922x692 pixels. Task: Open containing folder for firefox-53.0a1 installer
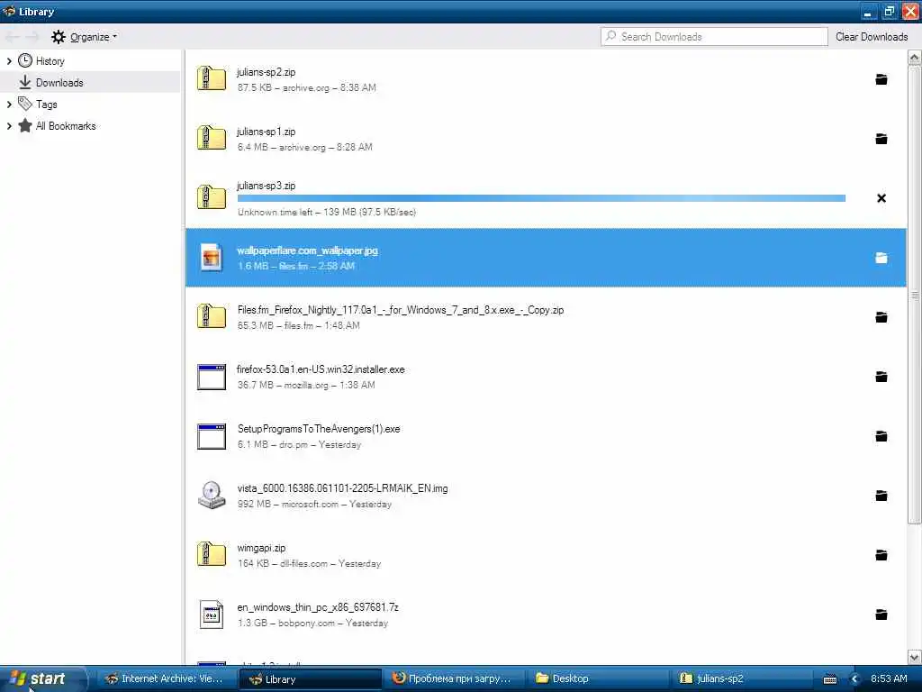[x=881, y=377]
